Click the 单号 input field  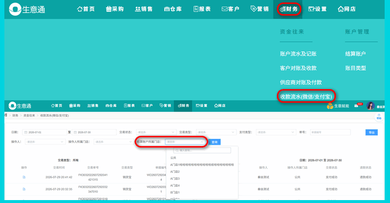point(331,132)
